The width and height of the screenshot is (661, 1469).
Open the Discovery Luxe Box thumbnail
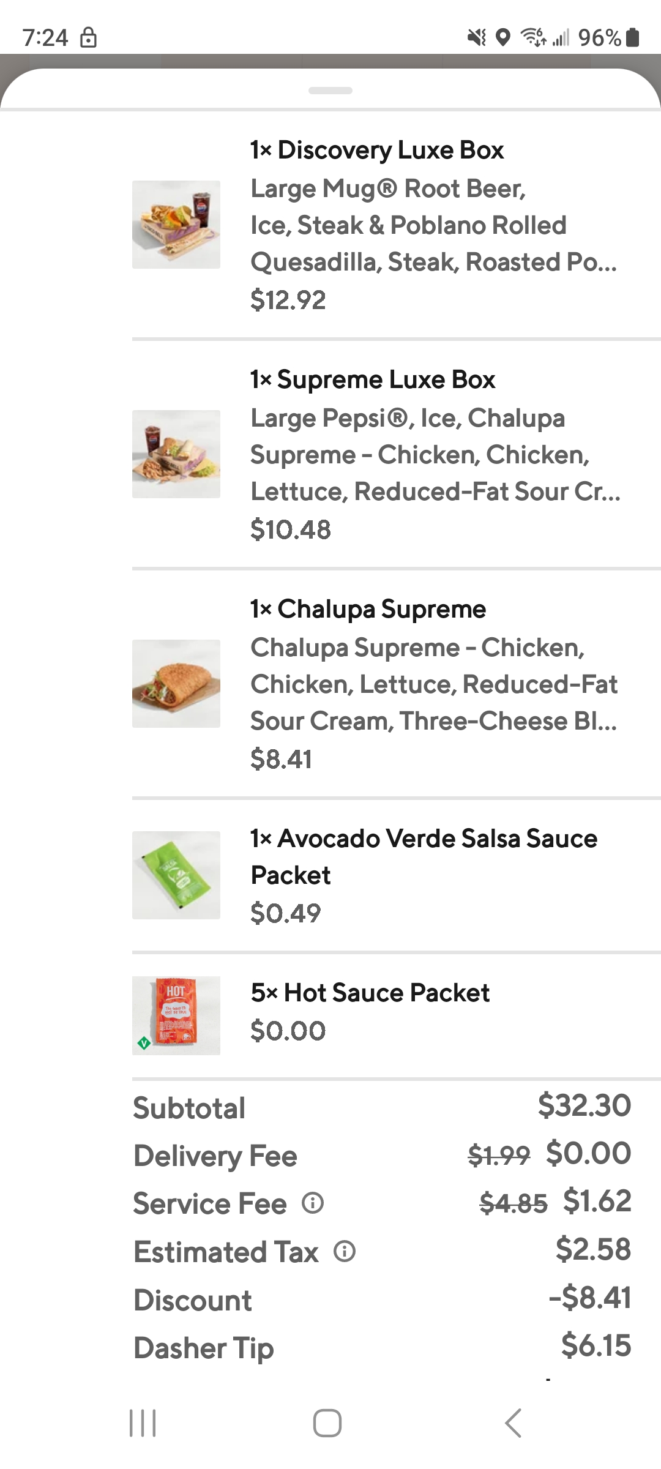coord(176,225)
